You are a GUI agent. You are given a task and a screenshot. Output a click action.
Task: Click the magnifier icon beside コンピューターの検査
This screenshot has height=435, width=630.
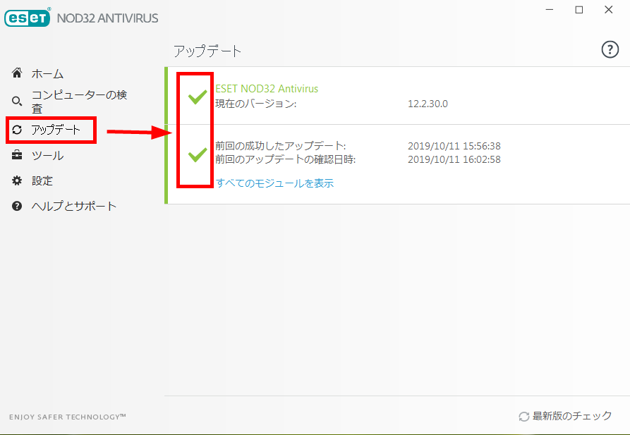tap(17, 102)
